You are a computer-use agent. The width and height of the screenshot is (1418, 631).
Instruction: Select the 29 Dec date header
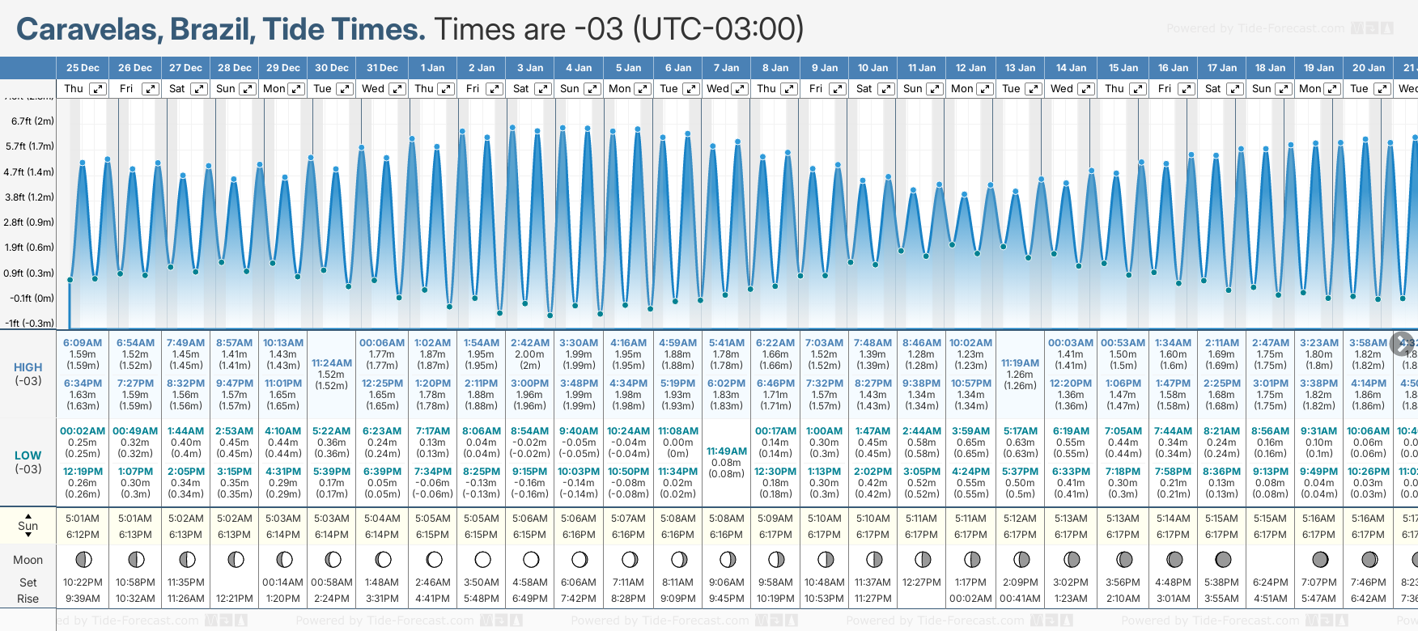point(283,68)
